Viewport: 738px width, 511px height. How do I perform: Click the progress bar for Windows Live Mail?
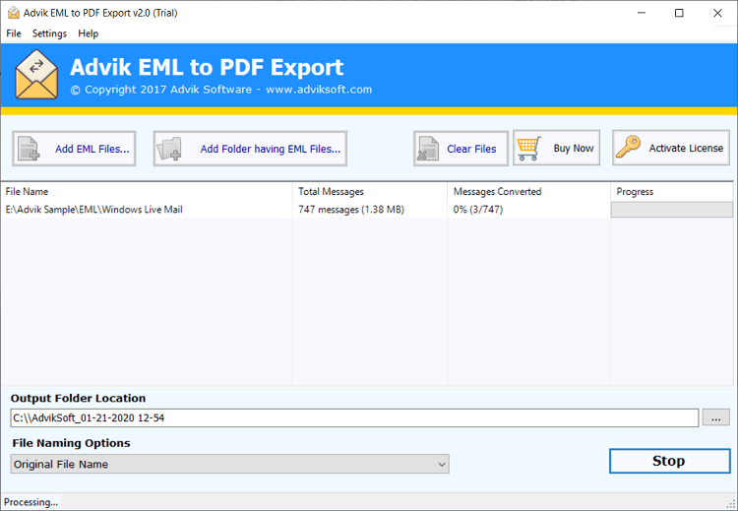pos(672,210)
